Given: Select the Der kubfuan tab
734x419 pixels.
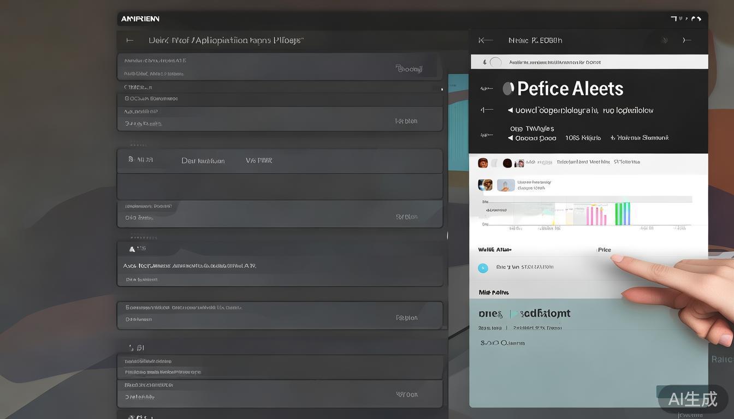Looking at the screenshot, I should (203, 161).
